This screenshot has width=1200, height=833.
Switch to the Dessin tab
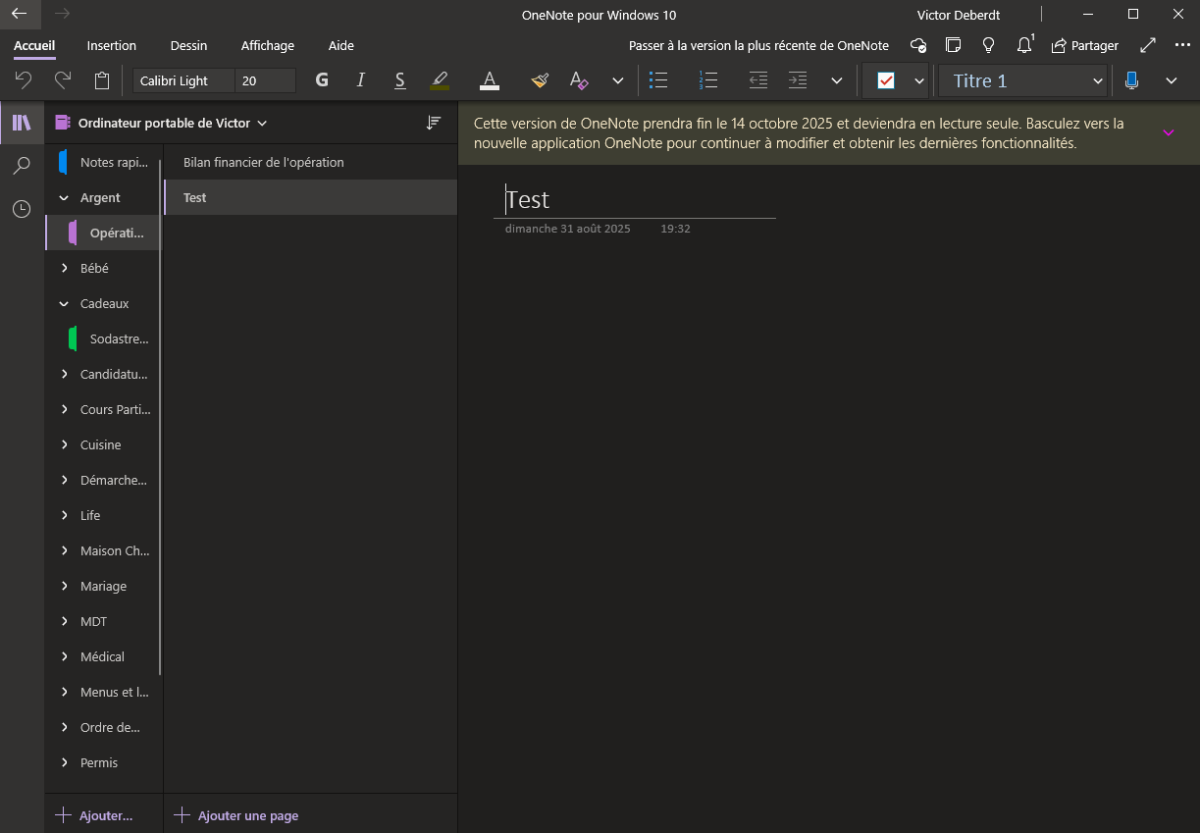pyautogui.click(x=188, y=45)
